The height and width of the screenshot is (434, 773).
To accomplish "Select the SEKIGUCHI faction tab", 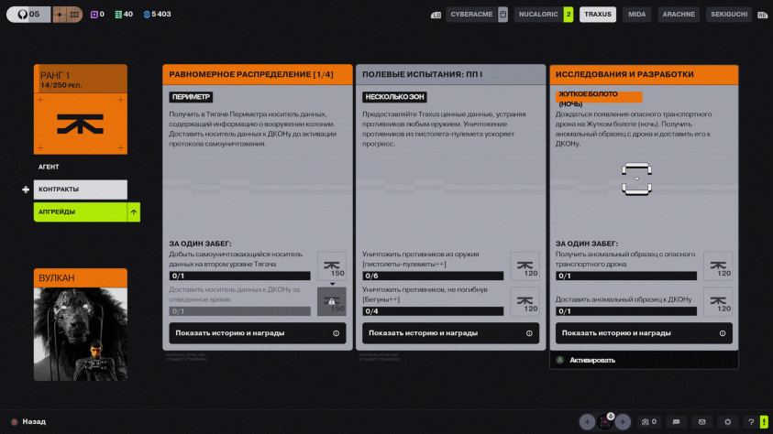I will click(x=729, y=15).
